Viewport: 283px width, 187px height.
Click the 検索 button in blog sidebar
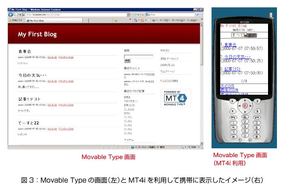click(x=127, y=61)
